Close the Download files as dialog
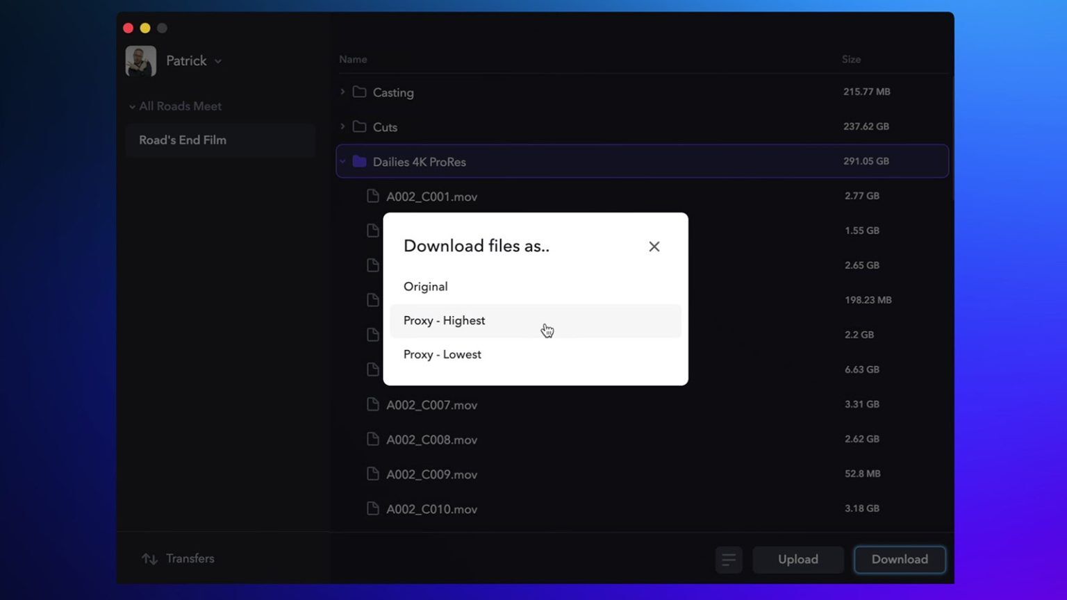 [x=654, y=247]
